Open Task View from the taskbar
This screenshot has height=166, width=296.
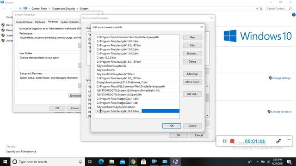90,162
